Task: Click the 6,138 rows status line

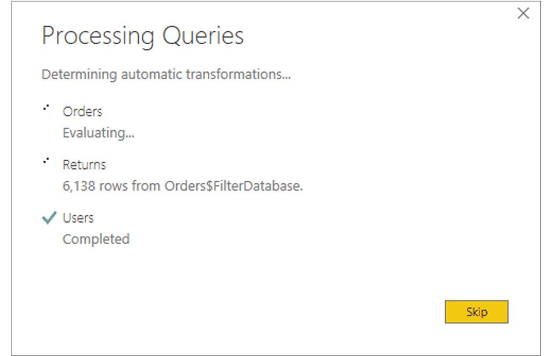Action: (183, 186)
